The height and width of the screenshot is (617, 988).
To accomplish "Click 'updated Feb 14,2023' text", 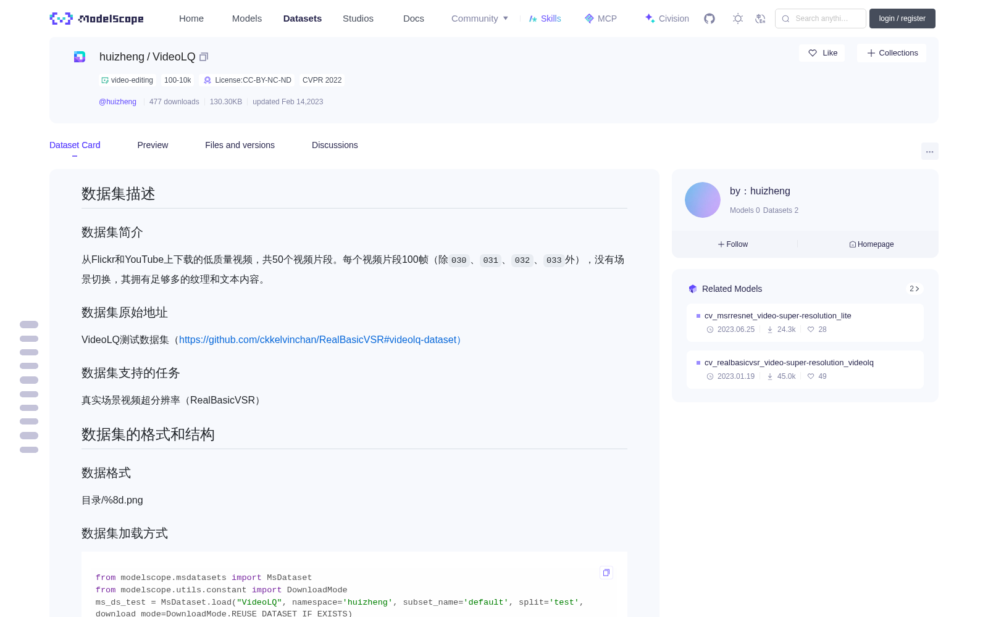I will point(288,102).
